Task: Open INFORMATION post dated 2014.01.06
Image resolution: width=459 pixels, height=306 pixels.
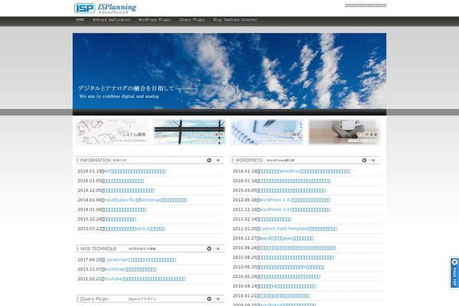Action: coord(125,210)
